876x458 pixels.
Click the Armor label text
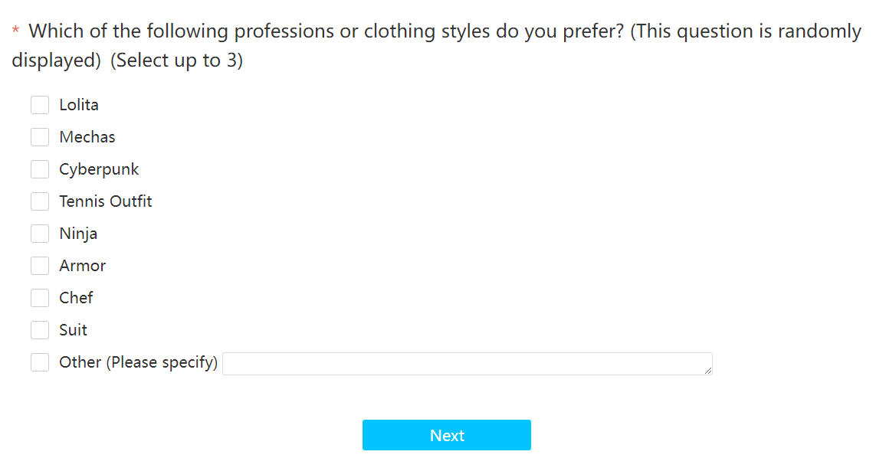pyautogui.click(x=83, y=266)
